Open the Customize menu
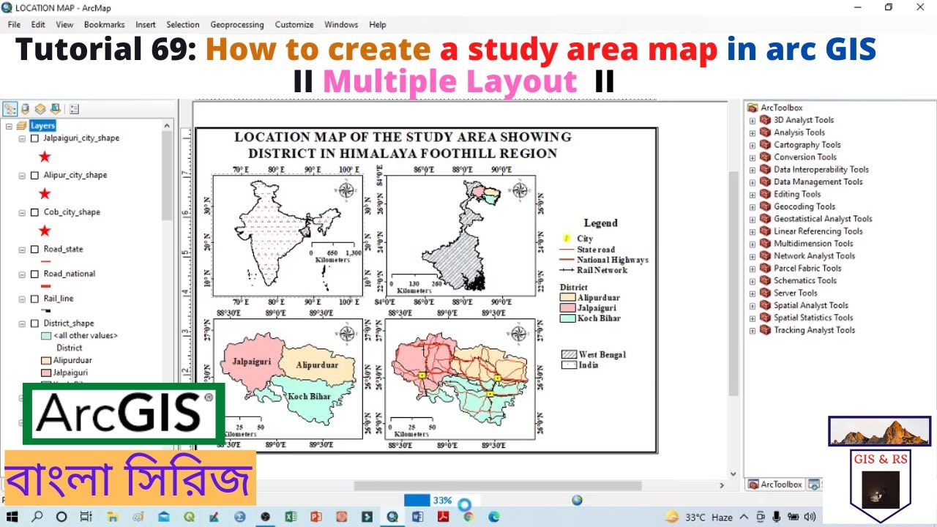This screenshot has height=527, width=937. [294, 24]
